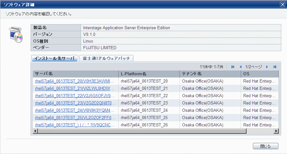
Task: Close the ソフトウェア詳細 dialog with X
Action: coord(283,4)
